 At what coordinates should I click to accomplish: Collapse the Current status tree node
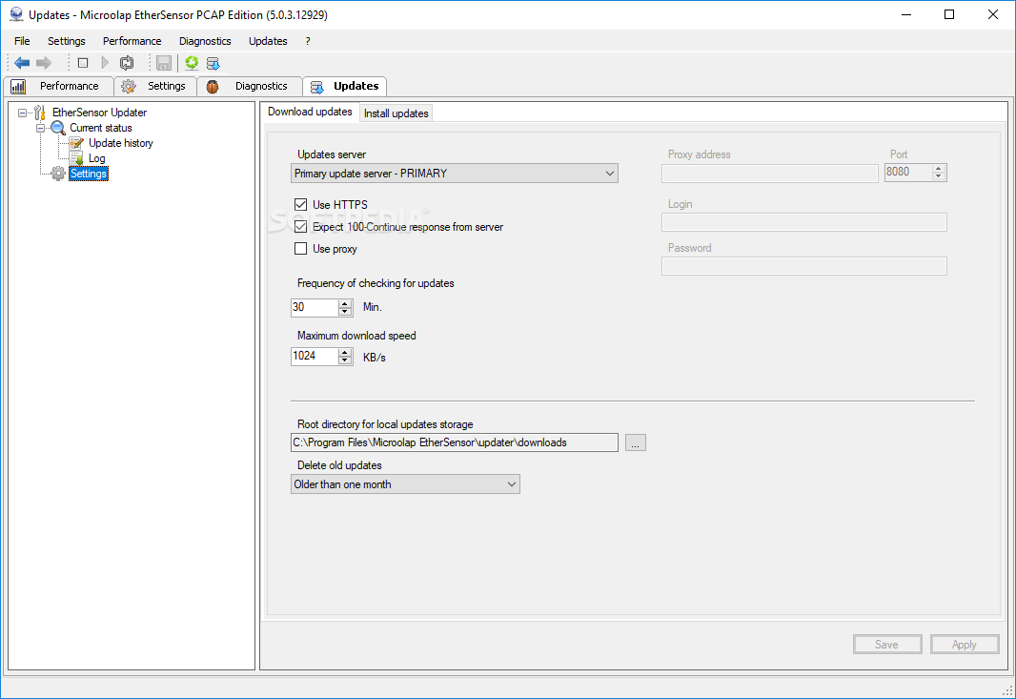pos(41,129)
